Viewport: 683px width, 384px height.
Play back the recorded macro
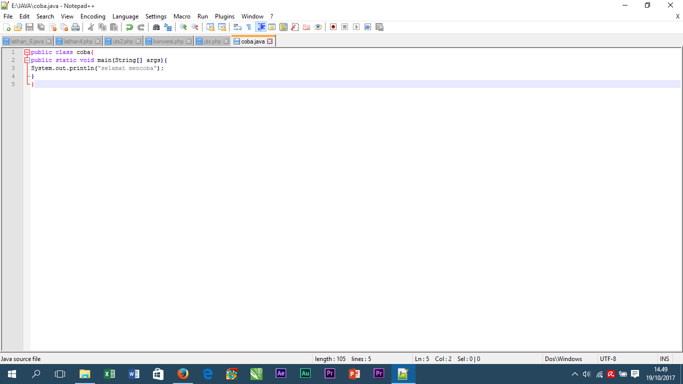[356, 27]
